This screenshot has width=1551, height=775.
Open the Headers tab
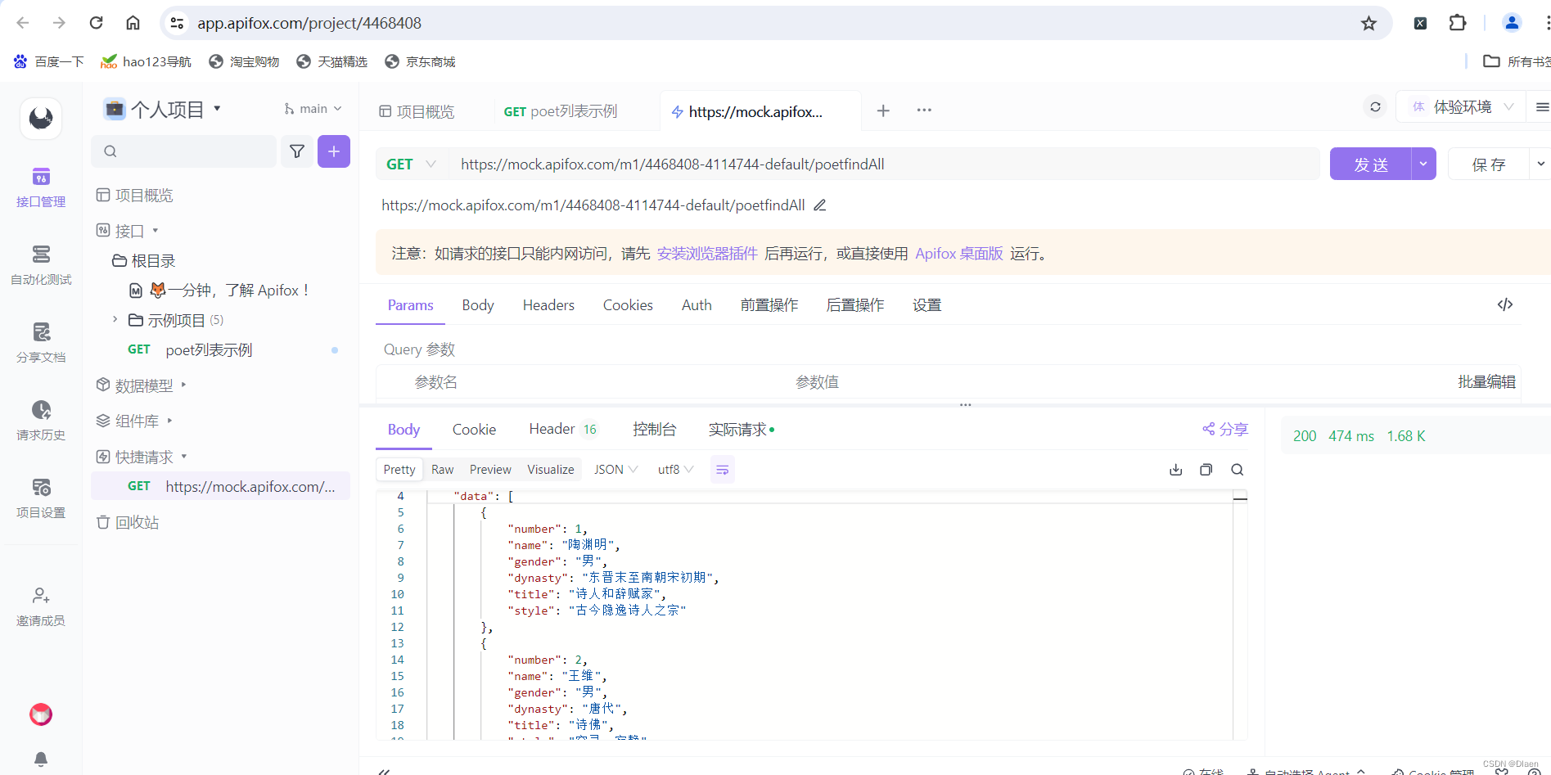(x=548, y=305)
